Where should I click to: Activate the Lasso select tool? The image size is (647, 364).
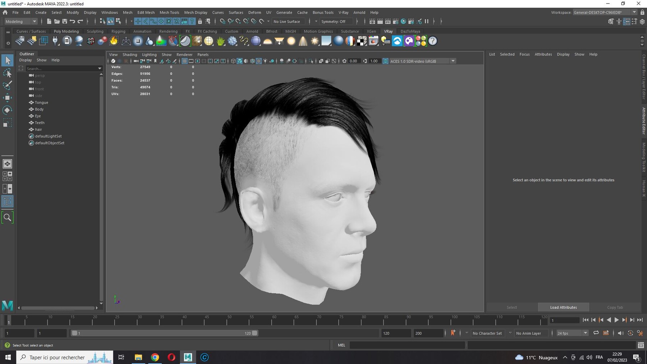click(x=7, y=73)
